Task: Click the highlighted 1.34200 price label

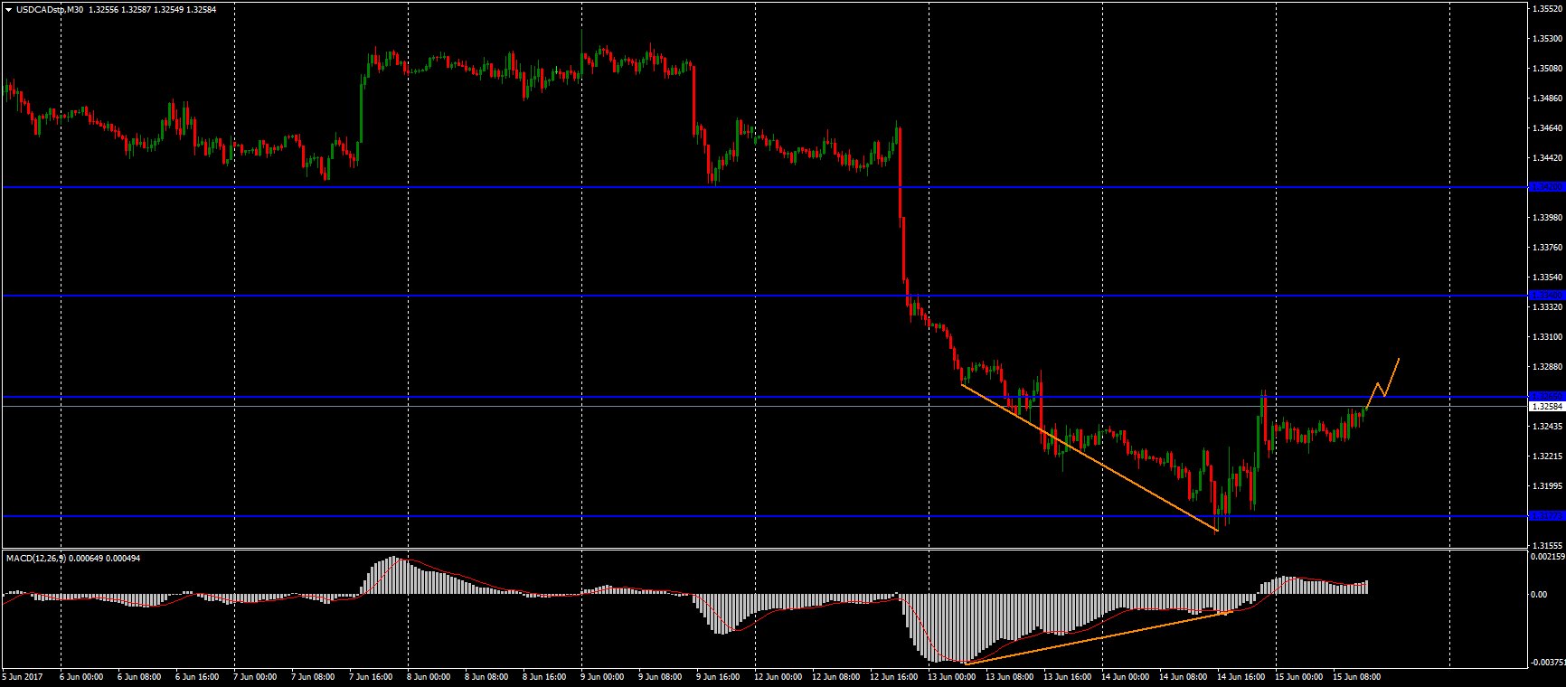Action: point(1546,187)
